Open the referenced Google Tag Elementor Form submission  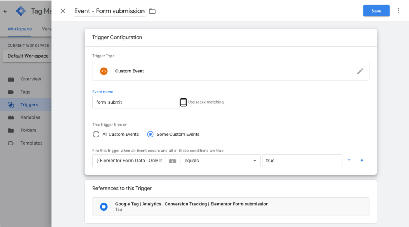pos(230,207)
